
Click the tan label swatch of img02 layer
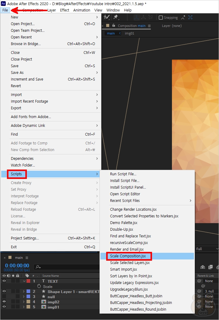[x=28, y=302]
